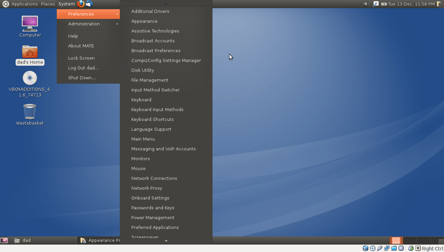444x252 pixels.
Task: Click VirtualBox hard disk activity icon
Action: [x=365, y=248]
